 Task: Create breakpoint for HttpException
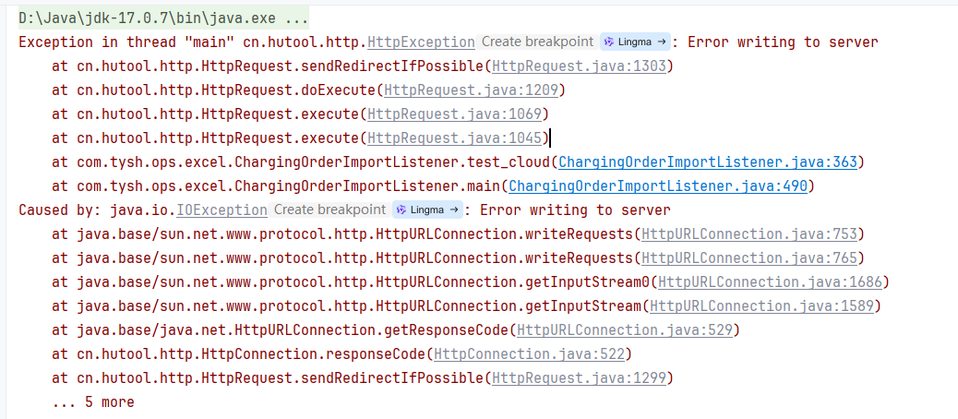point(536,42)
